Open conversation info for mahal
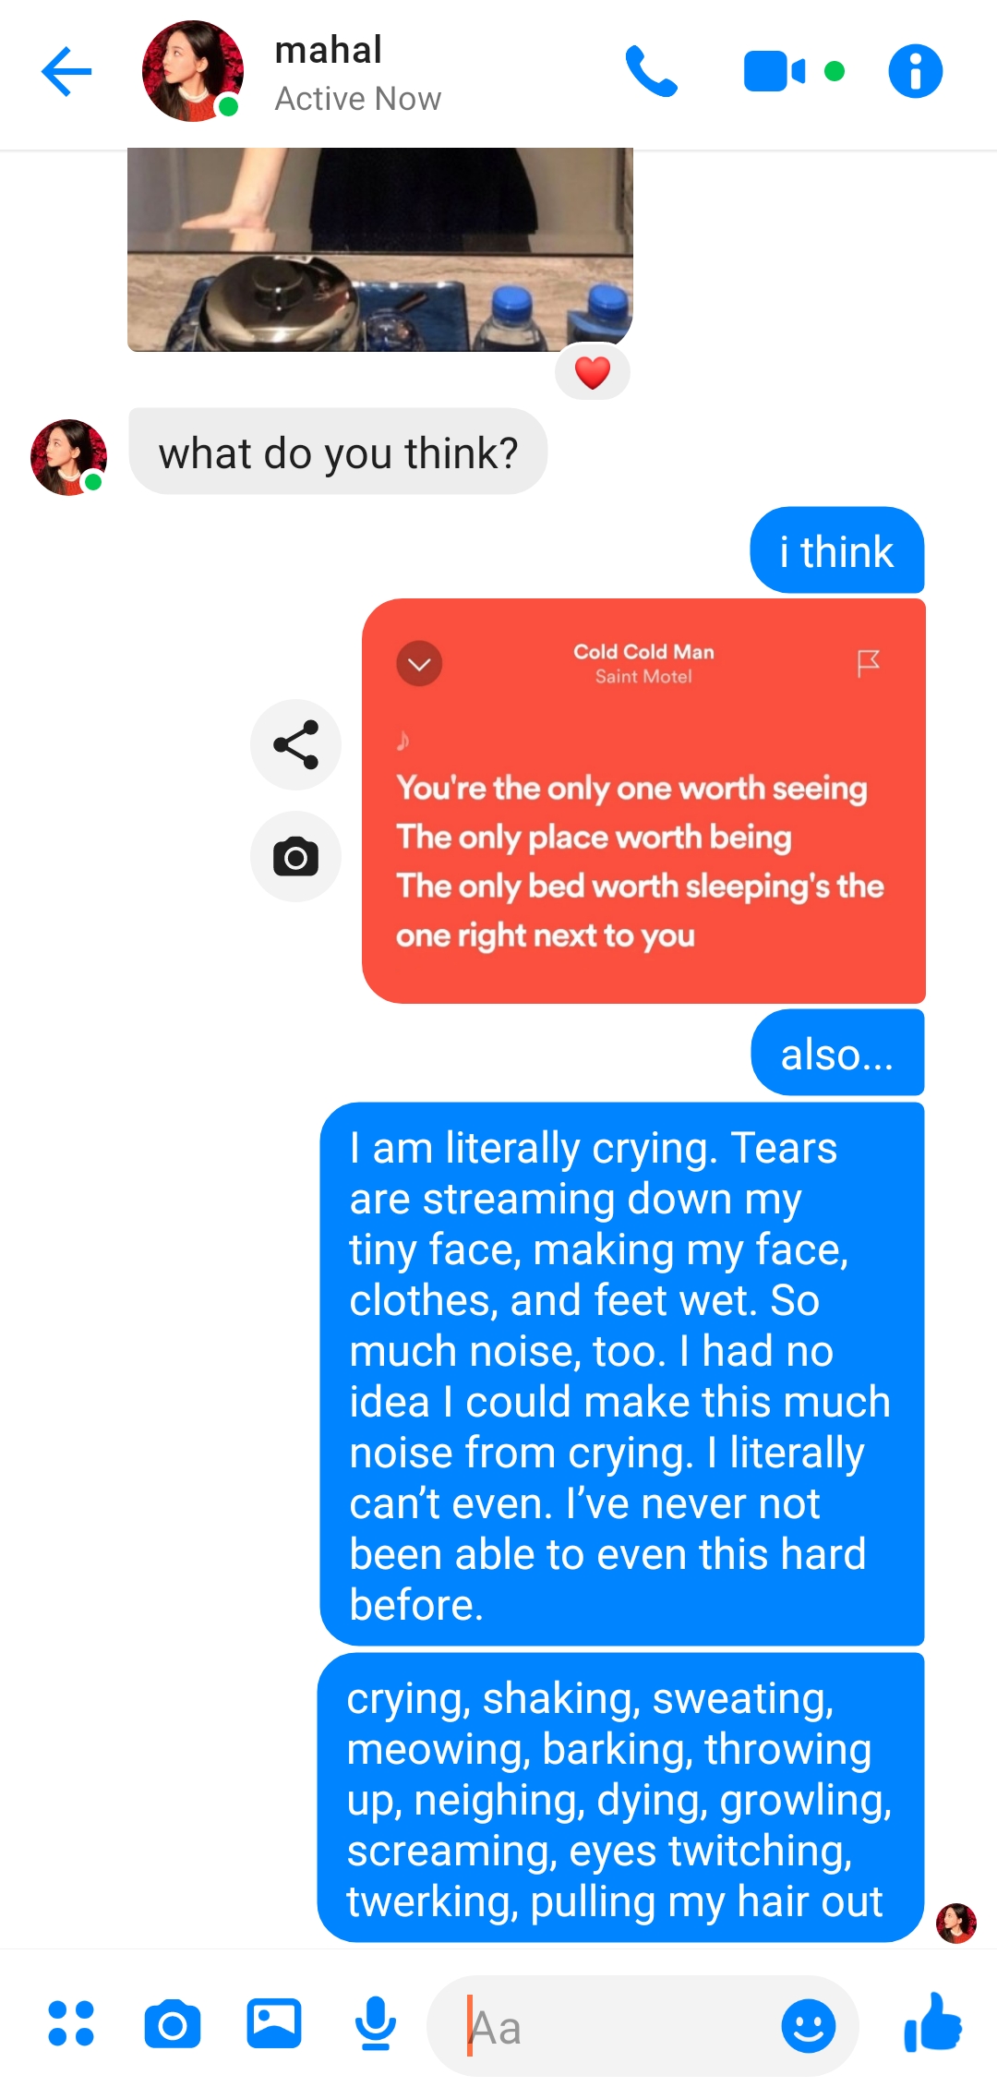The width and height of the screenshot is (997, 2087). coord(915,71)
